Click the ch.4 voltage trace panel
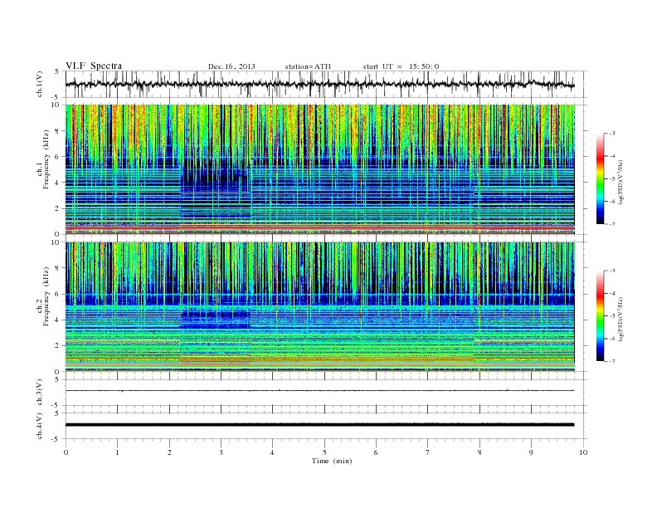Viewport: 657px width, 508px height. tap(326, 426)
